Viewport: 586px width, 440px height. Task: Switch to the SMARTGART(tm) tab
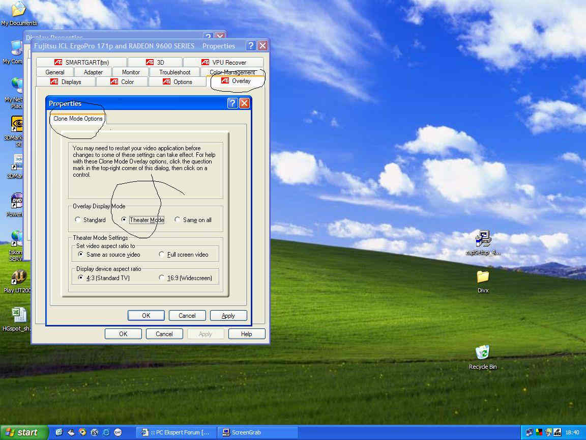pyautogui.click(x=81, y=63)
